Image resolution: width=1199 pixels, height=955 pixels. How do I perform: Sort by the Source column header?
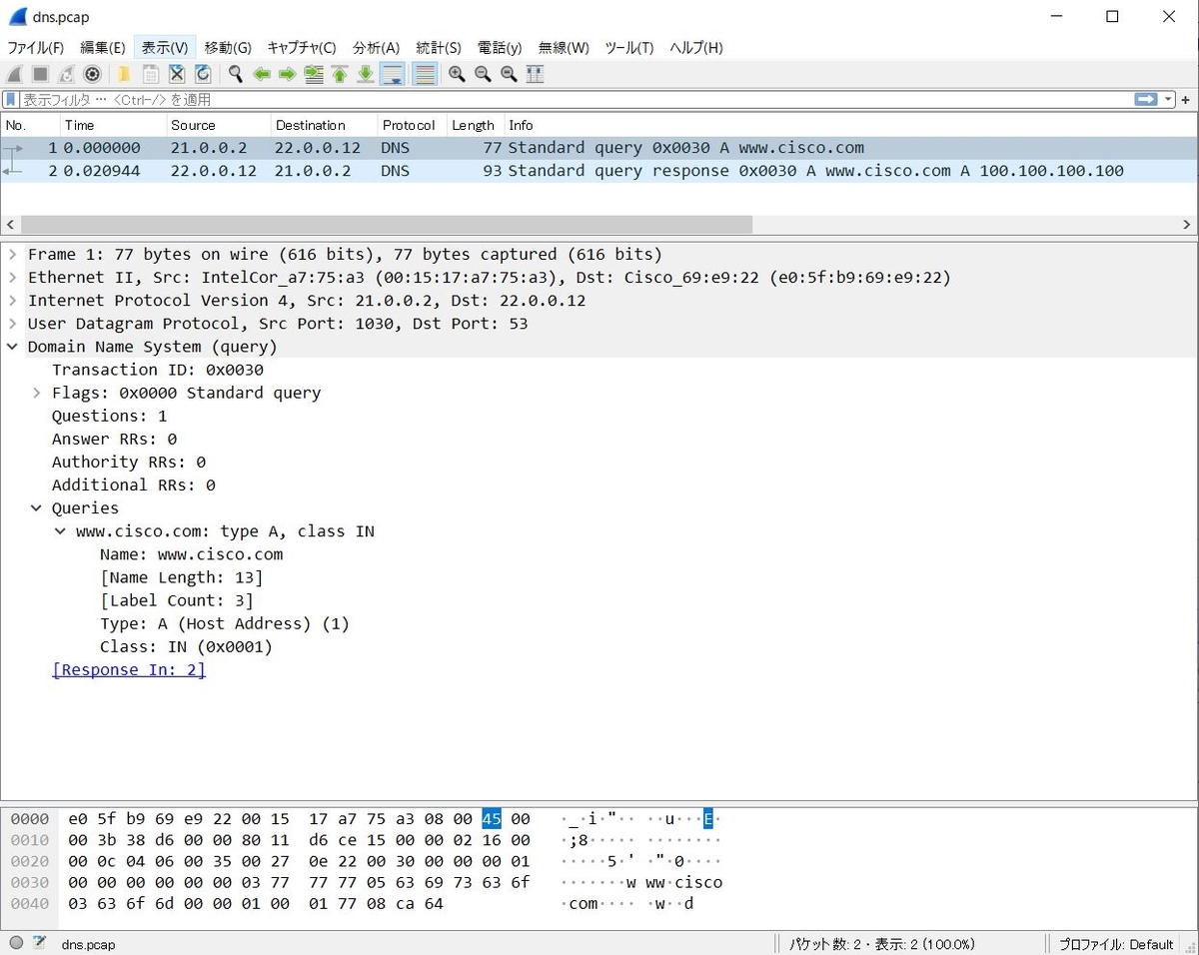219,125
